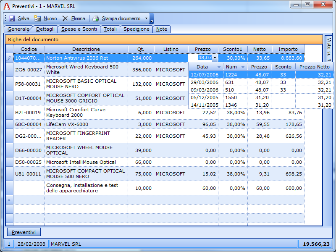Click the Nuovo label in the toolbar

(50, 18)
